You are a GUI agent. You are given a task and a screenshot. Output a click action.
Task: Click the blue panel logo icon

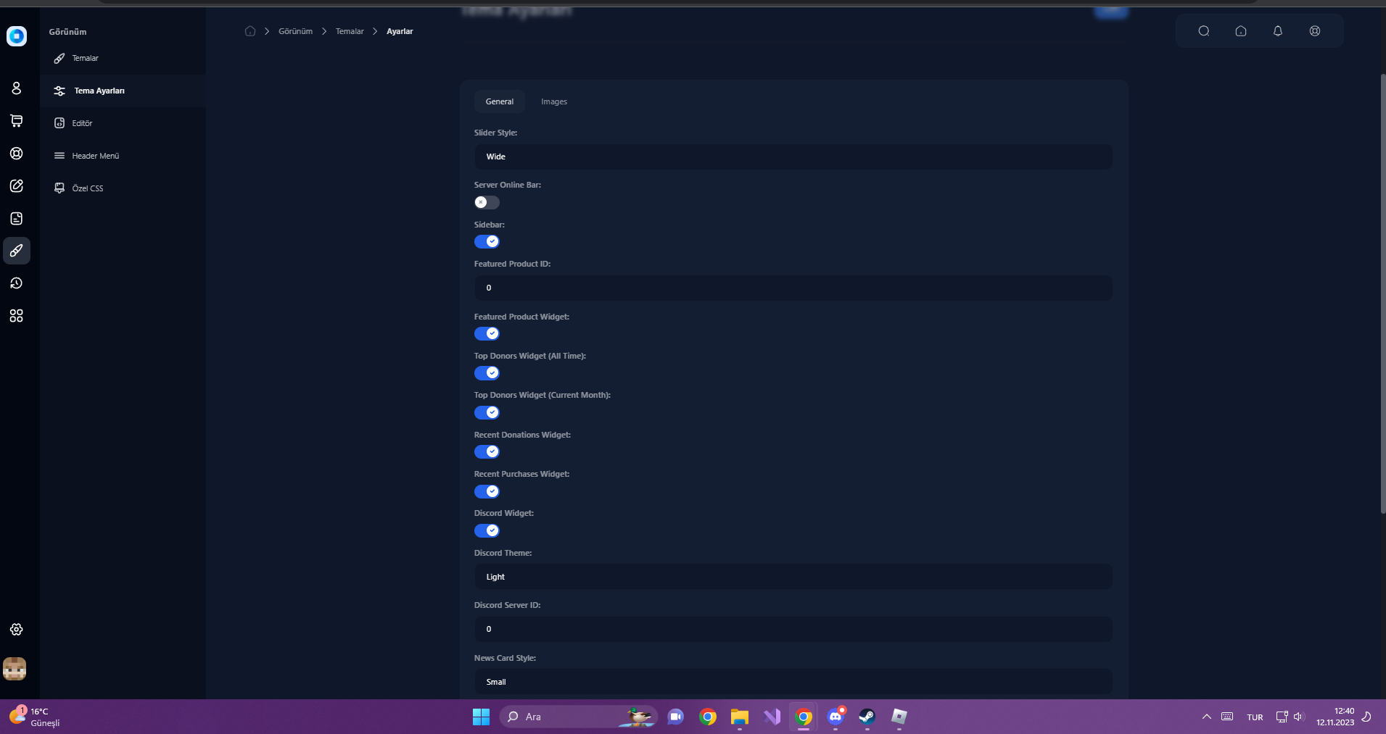coord(17,36)
